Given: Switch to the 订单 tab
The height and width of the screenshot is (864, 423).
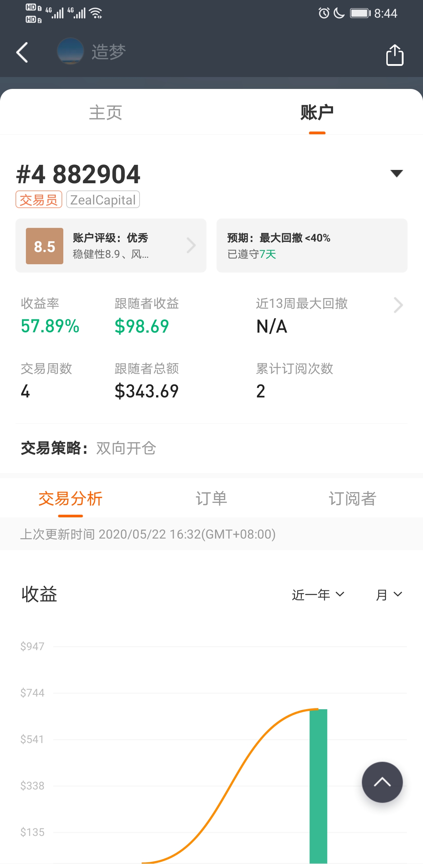Looking at the screenshot, I should pyautogui.click(x=211, y=499).
